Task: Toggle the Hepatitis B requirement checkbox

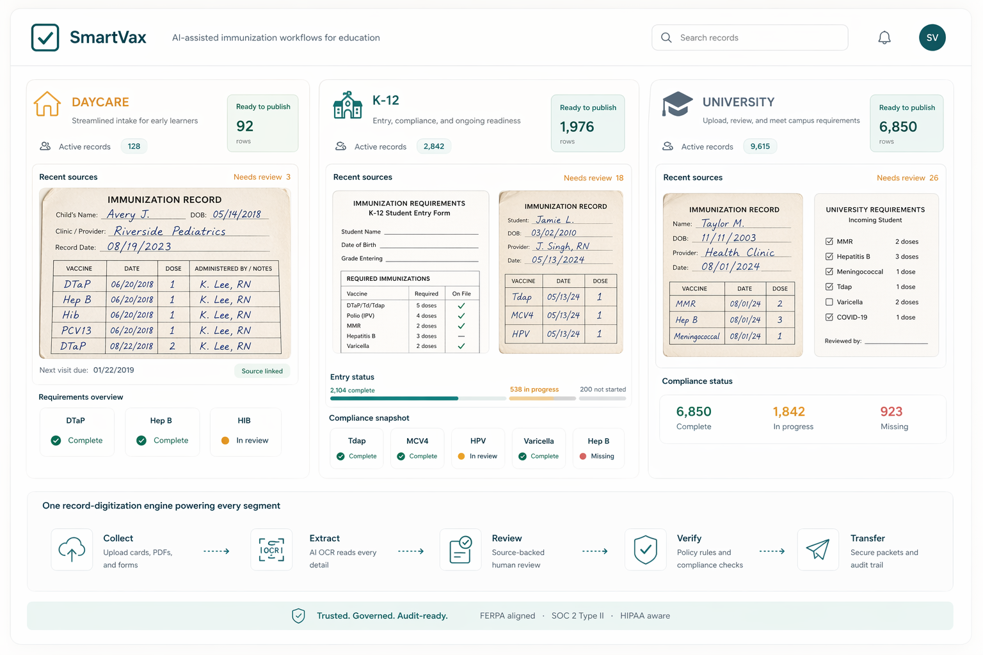Action: pos(829,256)
